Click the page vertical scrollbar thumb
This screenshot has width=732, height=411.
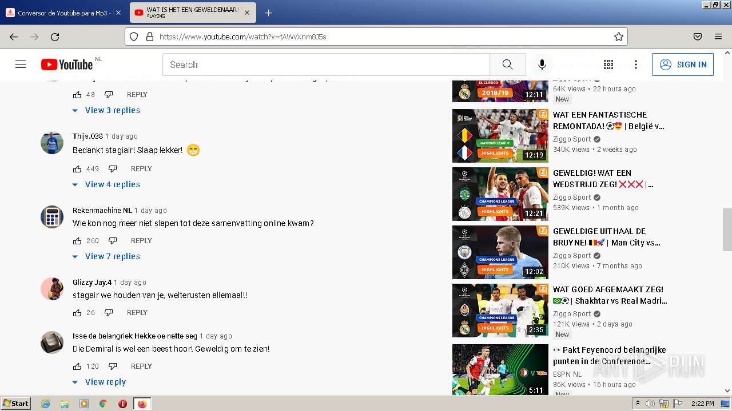[x=727, y=229]
